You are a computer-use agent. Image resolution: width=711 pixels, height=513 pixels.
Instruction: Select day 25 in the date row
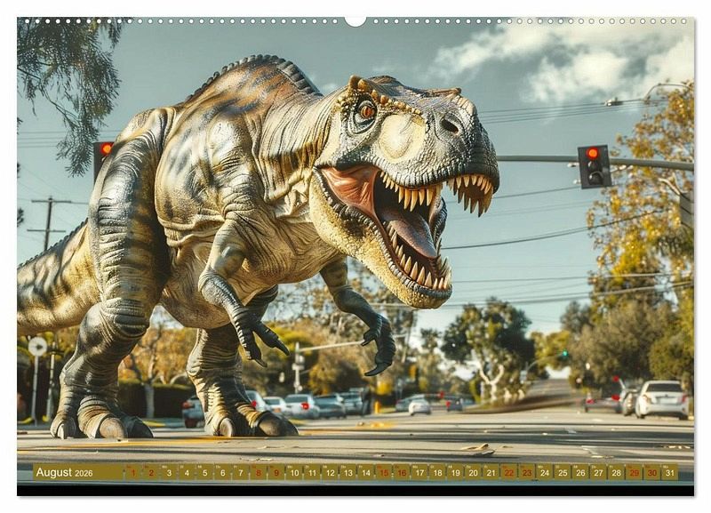pyautogui.click(x=562, y=472)
